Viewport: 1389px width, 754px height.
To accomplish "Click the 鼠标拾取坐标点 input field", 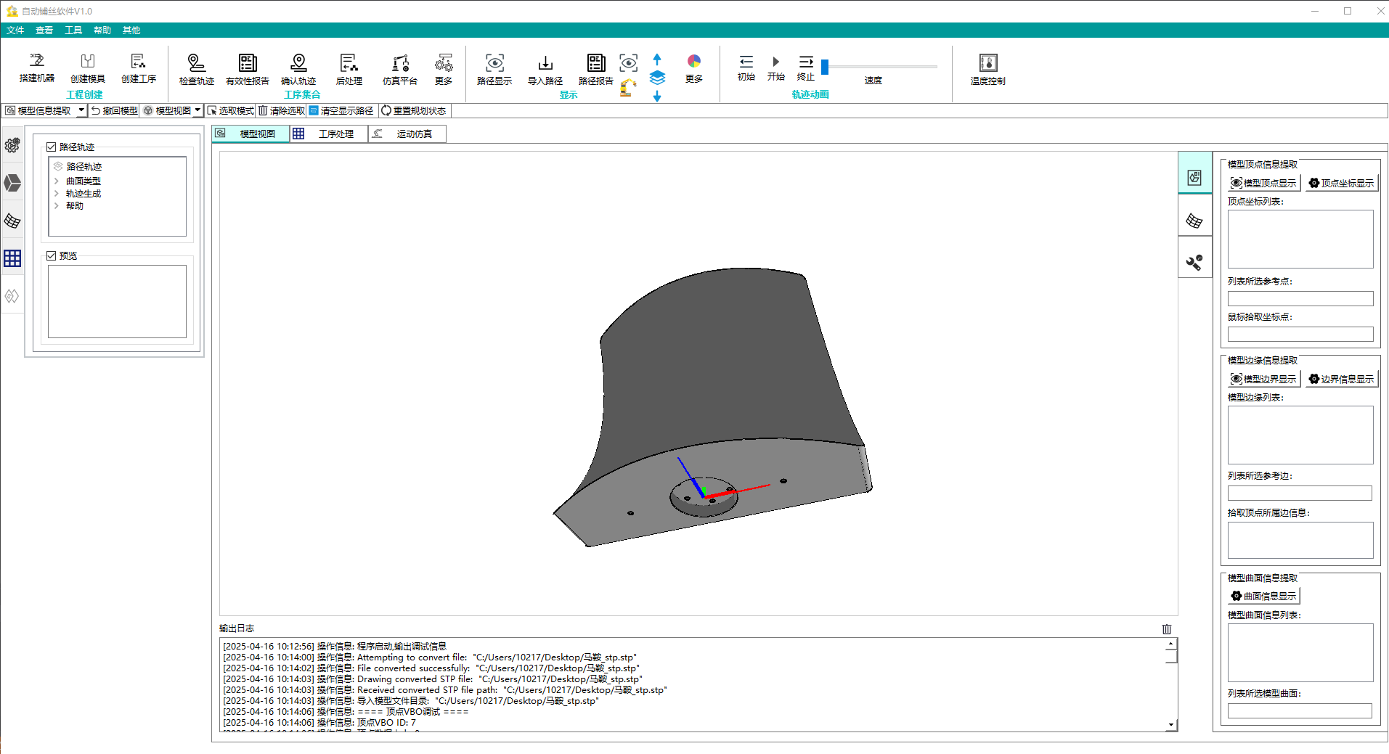I will click(x=1300, y=334).
